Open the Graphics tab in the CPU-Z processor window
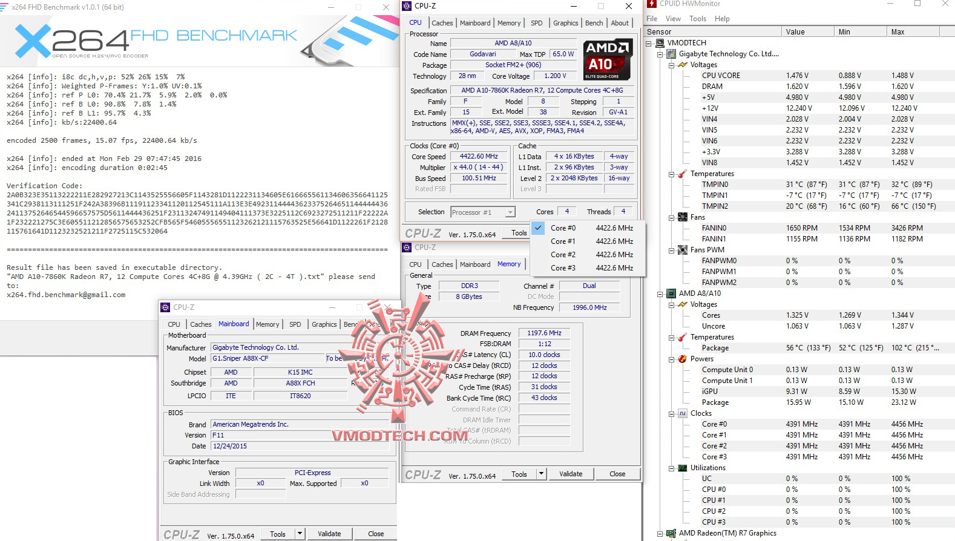 click(566, 23)
